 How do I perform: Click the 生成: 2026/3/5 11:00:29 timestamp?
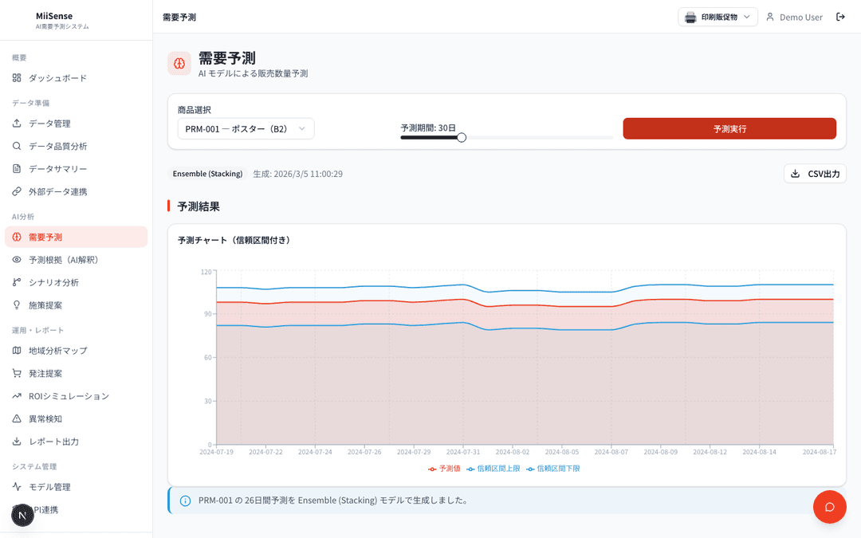coord(297,174)
